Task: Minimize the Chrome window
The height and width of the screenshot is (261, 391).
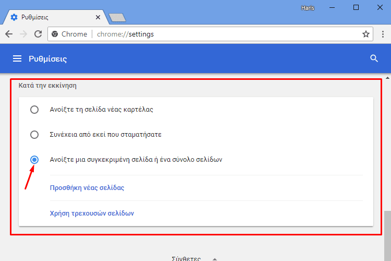Action: [332, 7]
